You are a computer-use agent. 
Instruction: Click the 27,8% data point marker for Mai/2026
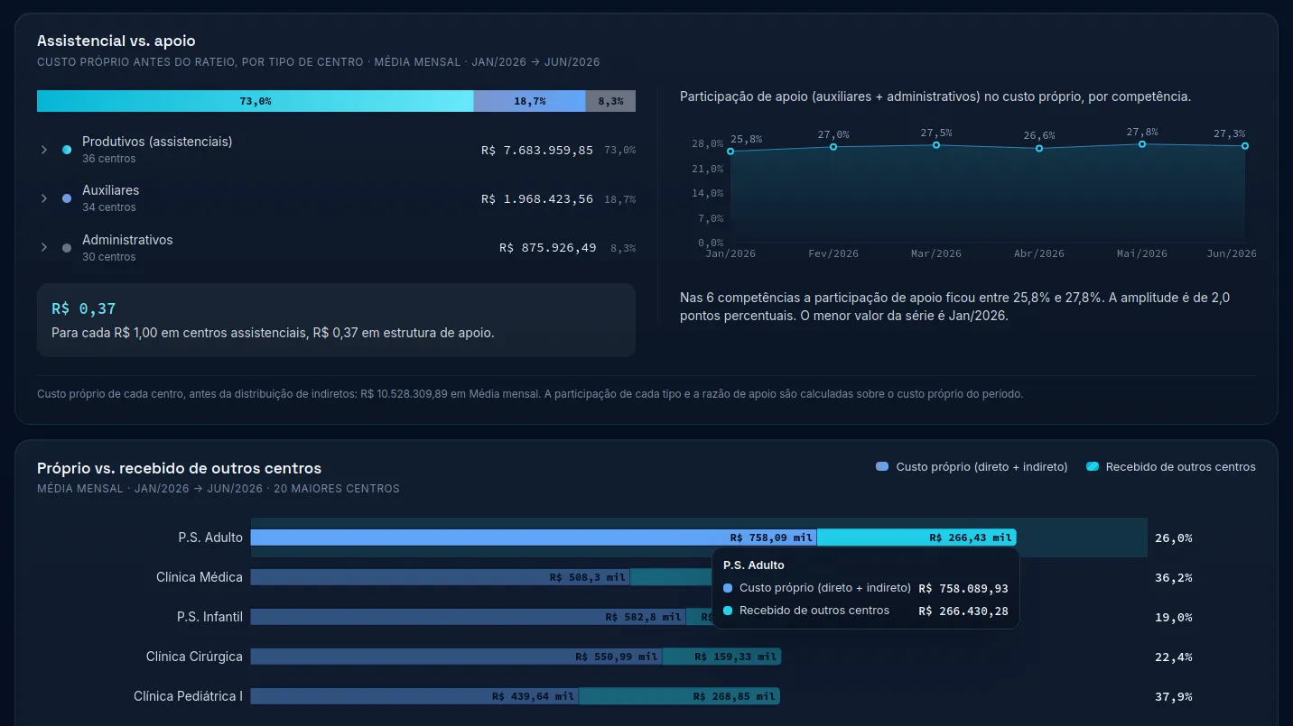(1142, 144)
